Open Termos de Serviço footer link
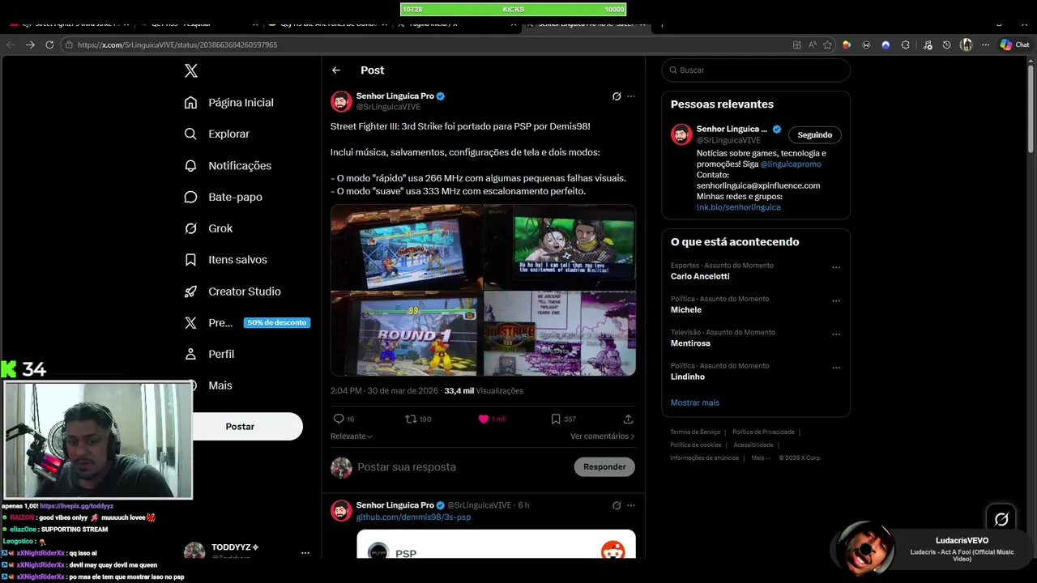 coord(695,432)
